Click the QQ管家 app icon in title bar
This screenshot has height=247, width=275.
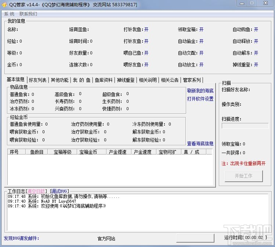[4, 4]
